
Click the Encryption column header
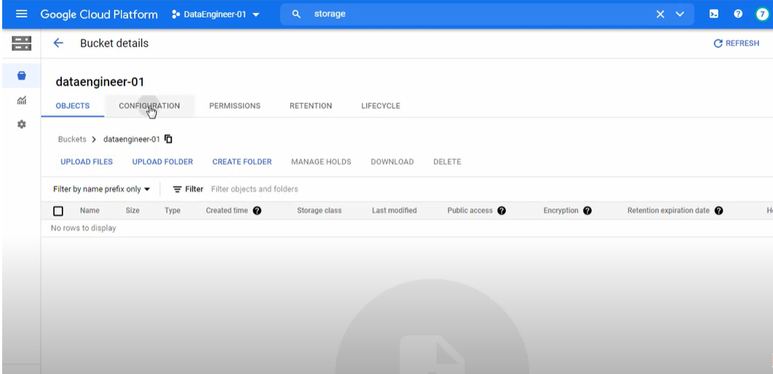(x=561, y=211)
